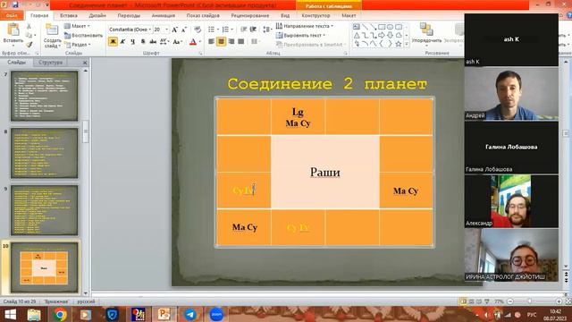The height and width of the screenshot is (322, 572).
Task: Open Align Text (Выровнять текст) dropdown
Action: tap(300, 36)
